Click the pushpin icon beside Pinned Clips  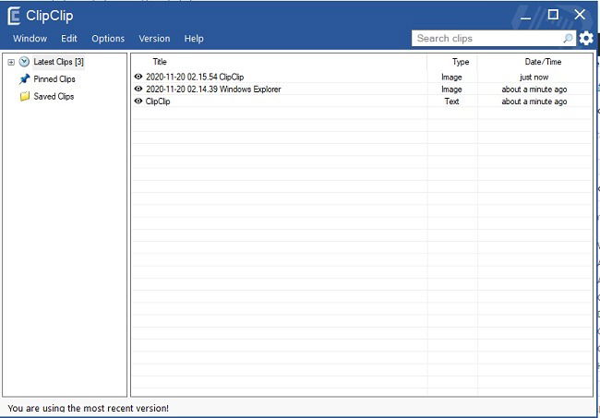tap(25, 79)
